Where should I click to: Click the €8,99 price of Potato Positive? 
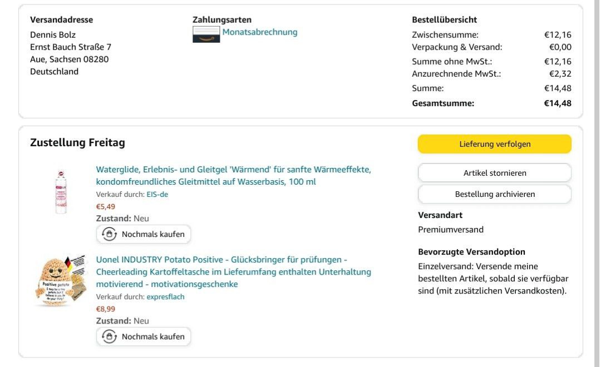tap(106, 309)
